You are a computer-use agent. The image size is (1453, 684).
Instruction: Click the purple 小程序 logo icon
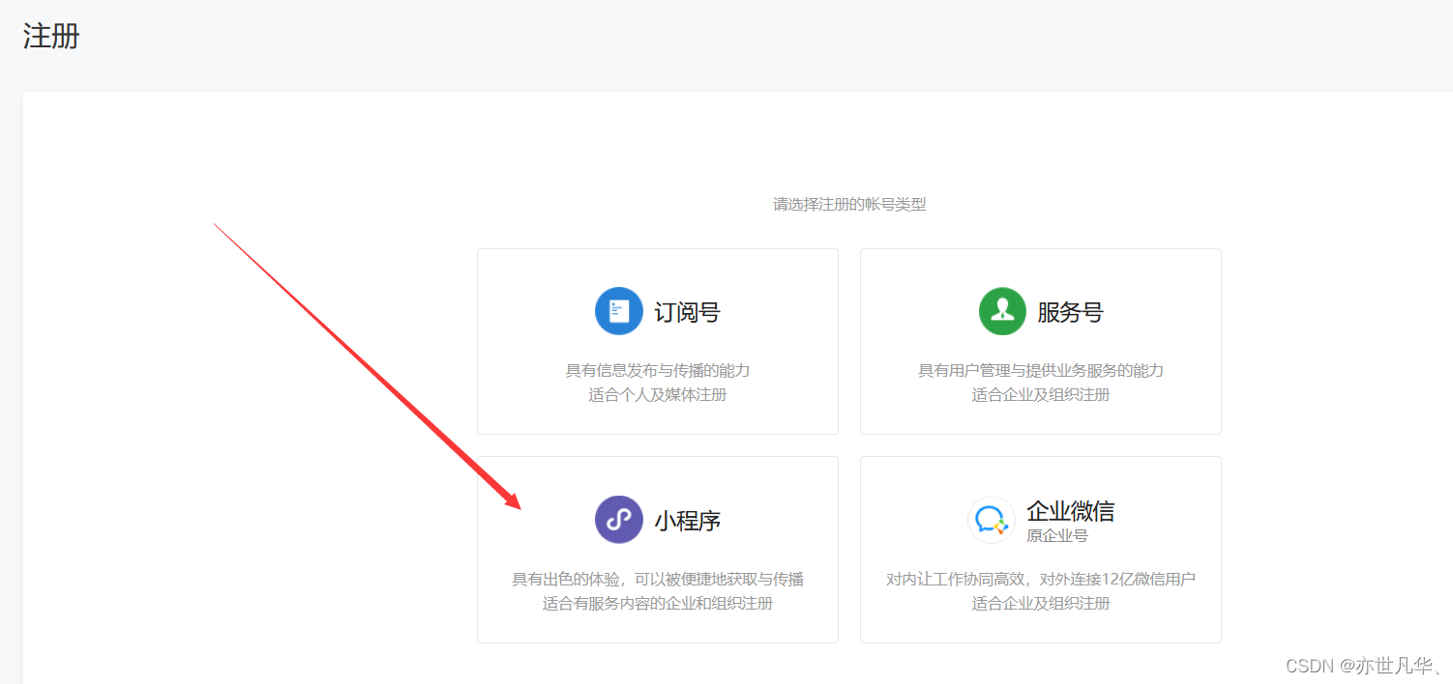619,520
